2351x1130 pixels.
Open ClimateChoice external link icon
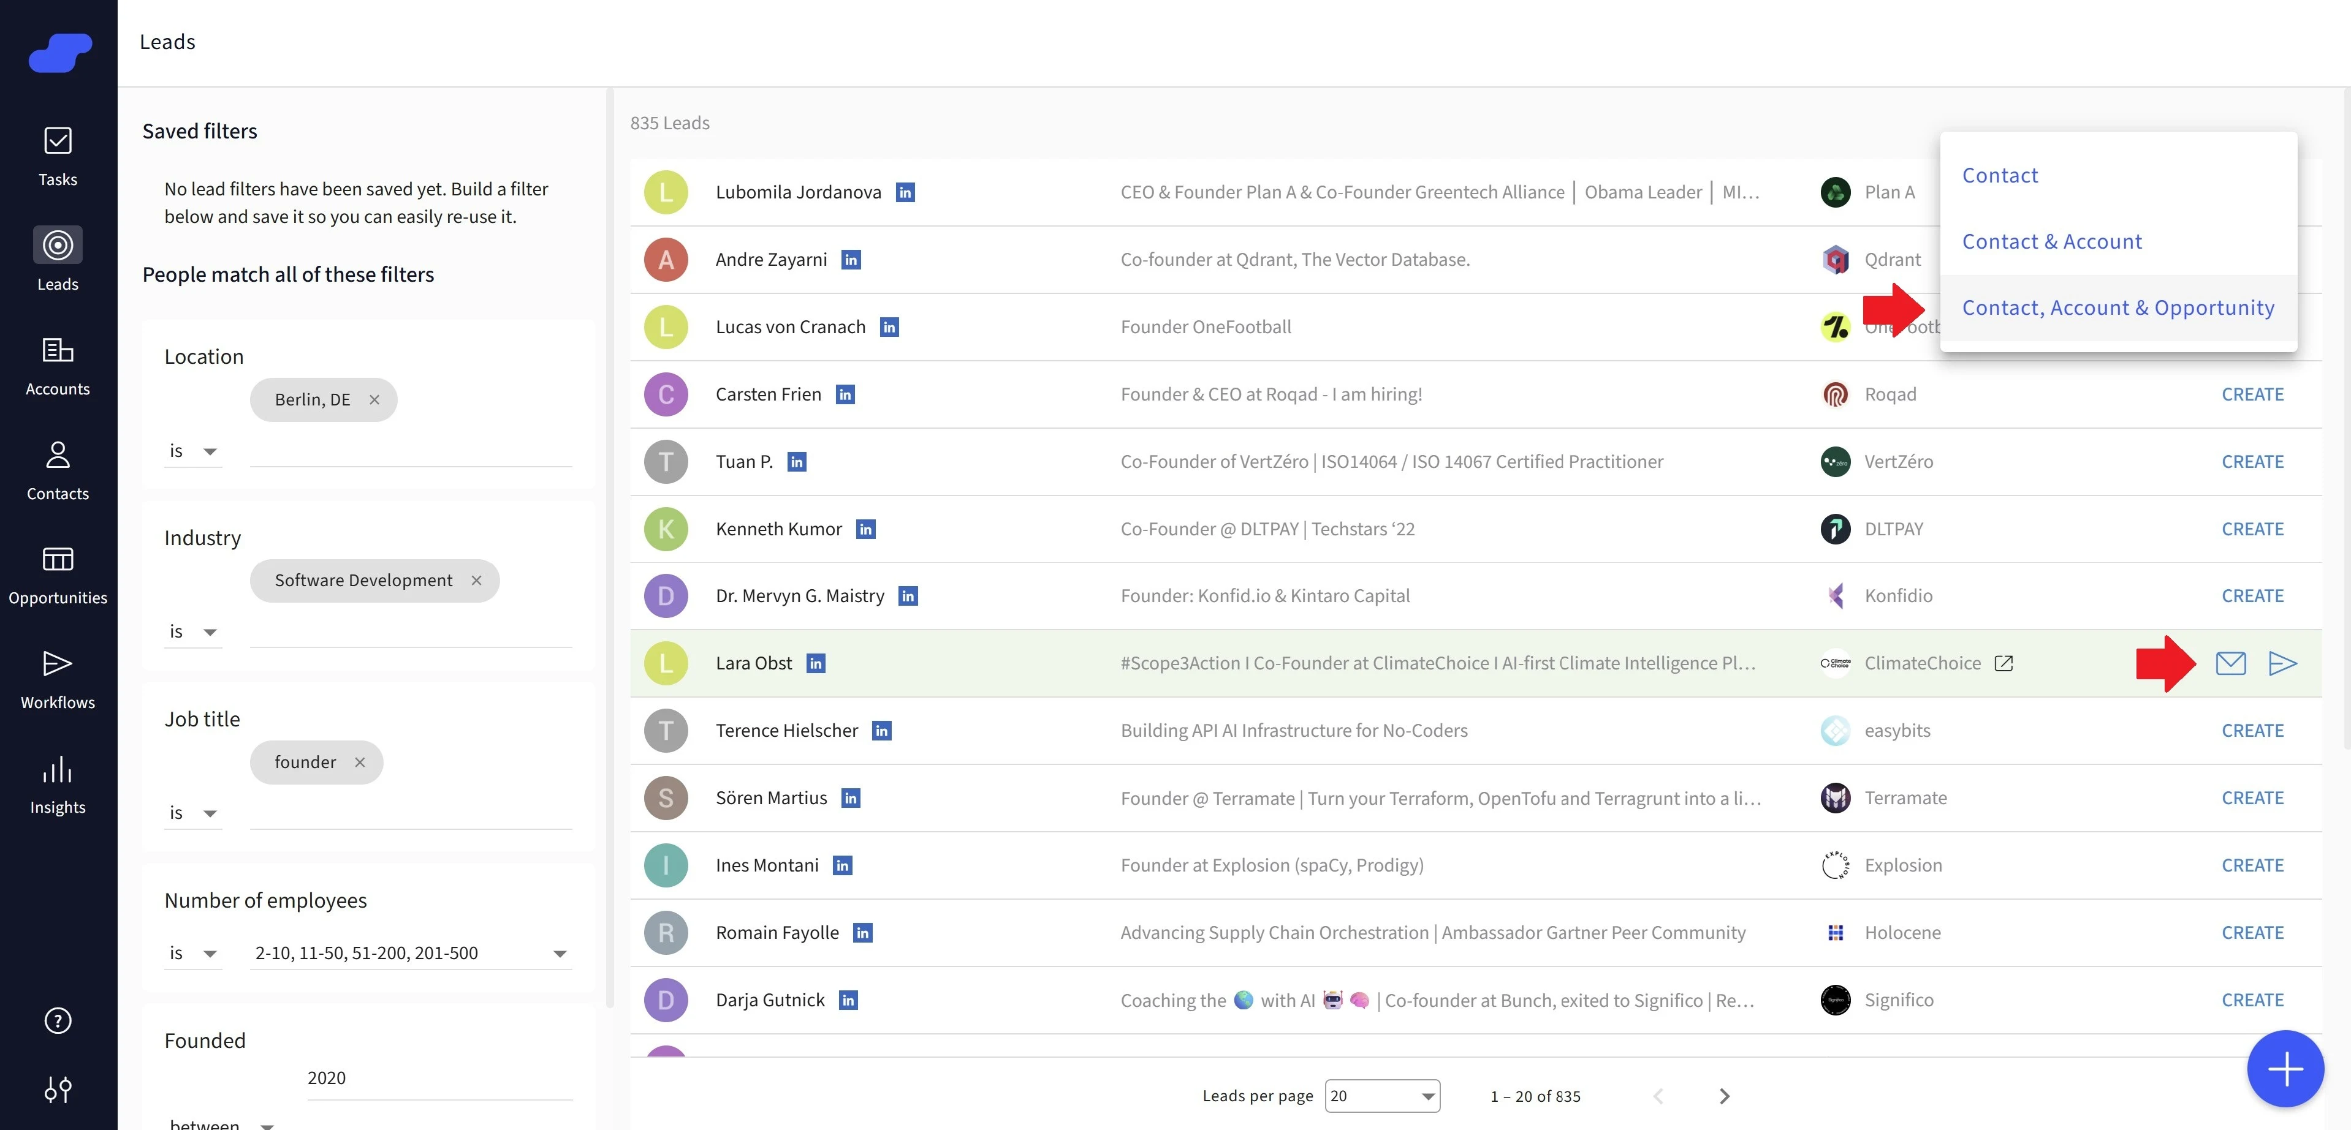point(2004,663)
